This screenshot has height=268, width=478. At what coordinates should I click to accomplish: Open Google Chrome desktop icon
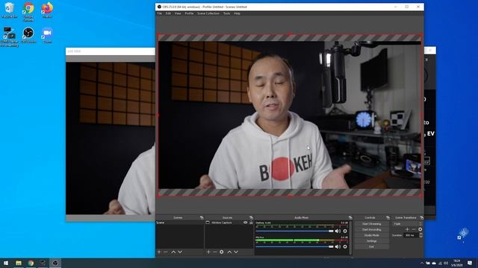click(28, 12)
